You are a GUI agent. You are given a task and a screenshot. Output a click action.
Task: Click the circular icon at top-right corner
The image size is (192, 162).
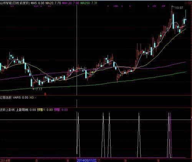186,3
